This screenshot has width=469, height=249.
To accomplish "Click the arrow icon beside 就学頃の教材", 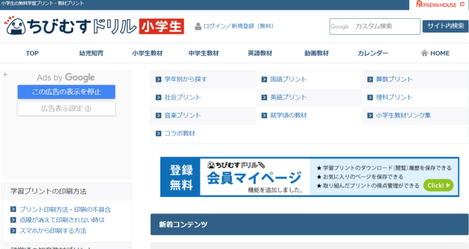I will [x=264, y=115].
